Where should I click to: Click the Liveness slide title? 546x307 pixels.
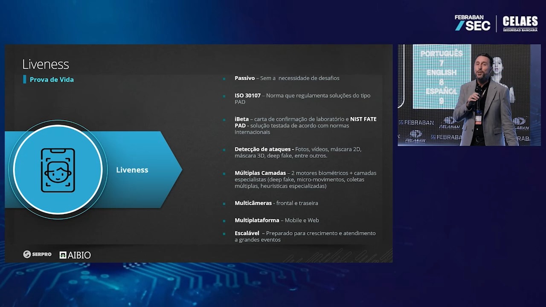tap(45, 64)
